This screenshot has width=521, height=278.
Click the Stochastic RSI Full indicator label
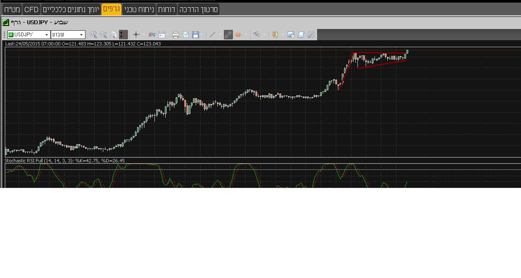pos(65,161)
